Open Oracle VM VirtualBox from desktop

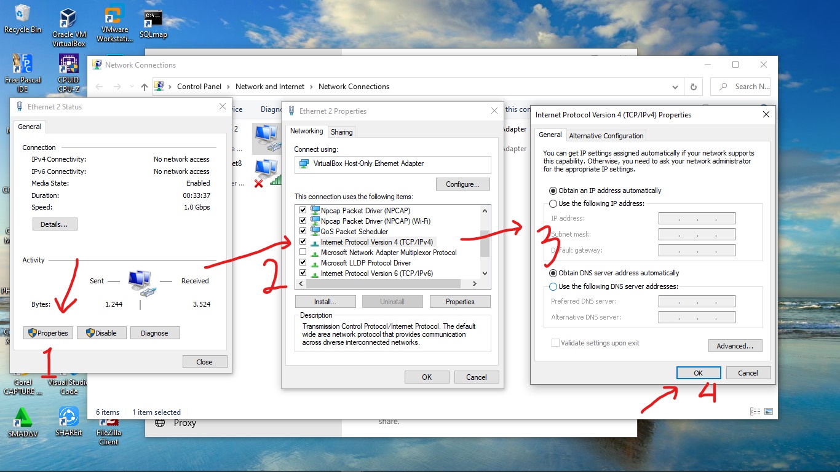pyautogui.click(x=68, y=18)
